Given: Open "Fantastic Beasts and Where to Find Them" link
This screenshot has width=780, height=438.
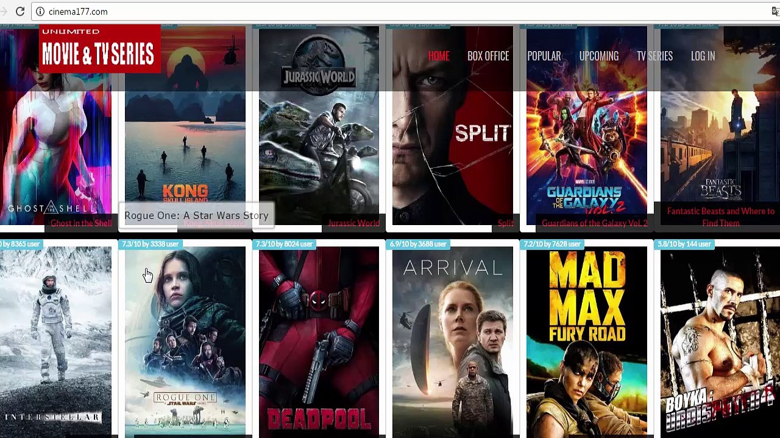Looking at the screenshot, I should tap(721, 217).
